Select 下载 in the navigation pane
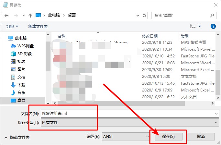The height and width of the screenshot is (145, 221). 21,85
